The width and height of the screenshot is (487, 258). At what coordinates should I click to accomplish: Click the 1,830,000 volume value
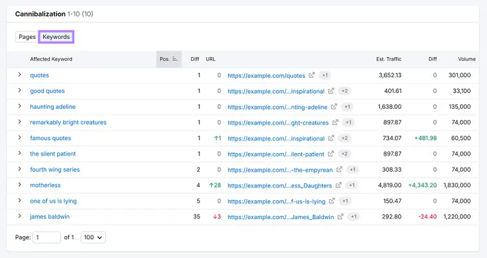coord(457,185)
